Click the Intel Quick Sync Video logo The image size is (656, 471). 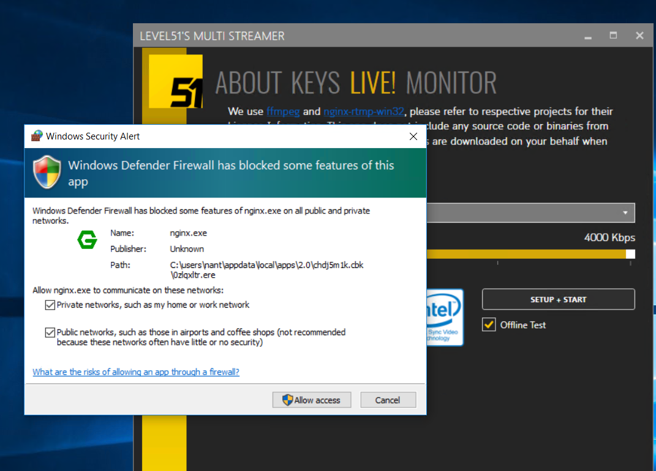pos(445,316)
